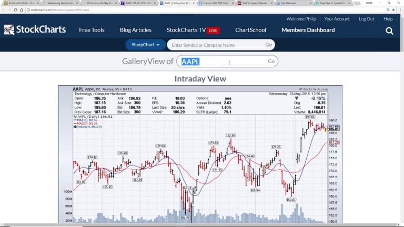
Task: Expand the SharpChart dropdown
Action: pos(145,45)
